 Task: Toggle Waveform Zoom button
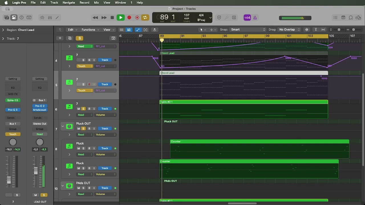[x=307, y=30]
